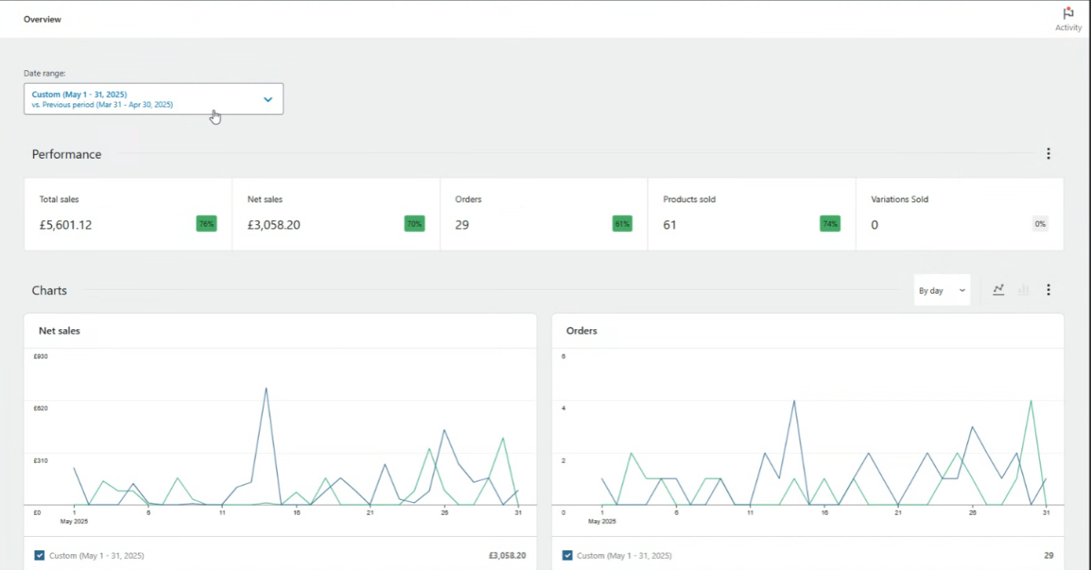Open the Variations Sold report card
This screenshot has width=1091, height=570.
click(947, 214)
